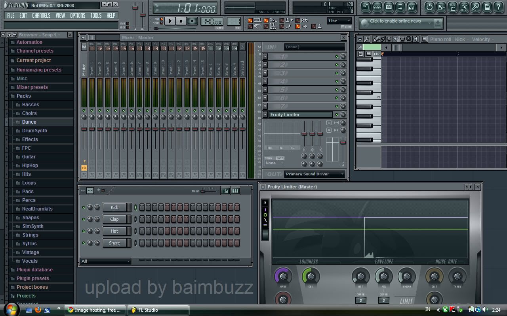Open the TOOLS menu
Image resolution: width=507 pixels, height=316 pixels.
pyautogui.click(x=96, y=15)
